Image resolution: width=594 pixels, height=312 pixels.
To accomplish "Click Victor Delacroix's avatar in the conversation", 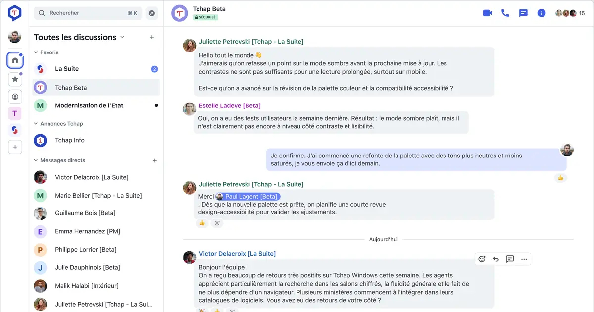I will point(190,257).
